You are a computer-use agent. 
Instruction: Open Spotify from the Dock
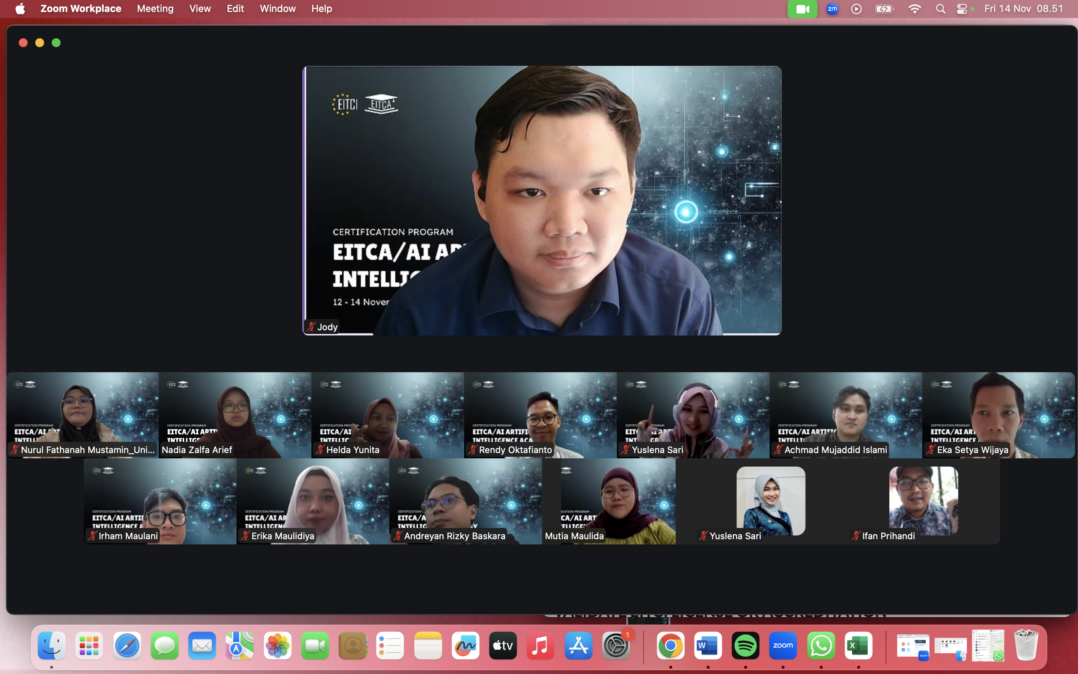746,645
